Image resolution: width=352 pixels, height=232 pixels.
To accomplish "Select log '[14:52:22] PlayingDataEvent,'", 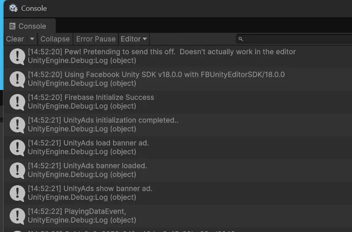I will point(178,216).
